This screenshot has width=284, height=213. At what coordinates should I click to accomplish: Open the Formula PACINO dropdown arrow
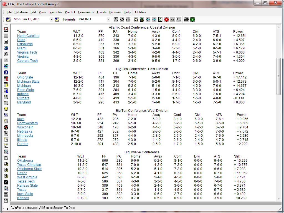[108, 19]
